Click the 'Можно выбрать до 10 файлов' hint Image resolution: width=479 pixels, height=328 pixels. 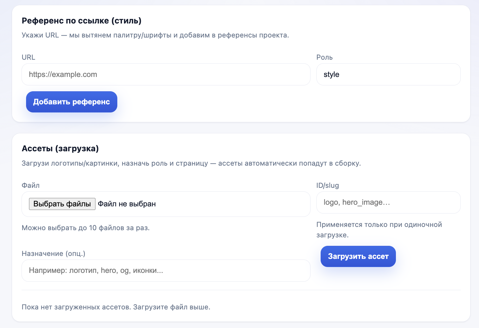(x=86, y=228)
